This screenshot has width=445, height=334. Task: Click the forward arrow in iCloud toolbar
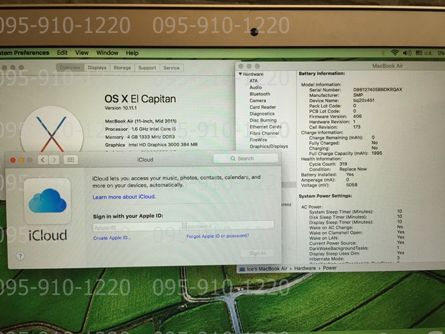[54, 160]
